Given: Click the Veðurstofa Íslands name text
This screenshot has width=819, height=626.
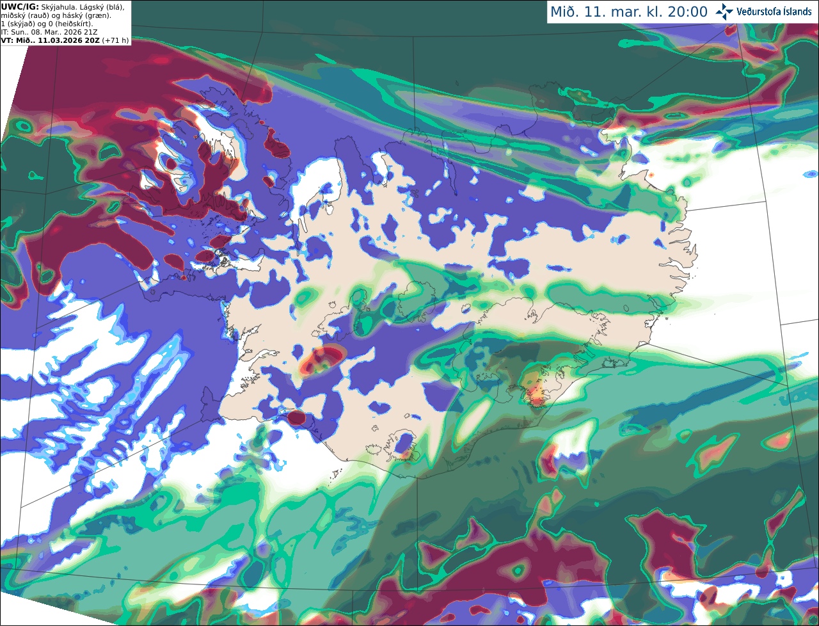Looking at the screenshot, I should click(x=774, y=12).
